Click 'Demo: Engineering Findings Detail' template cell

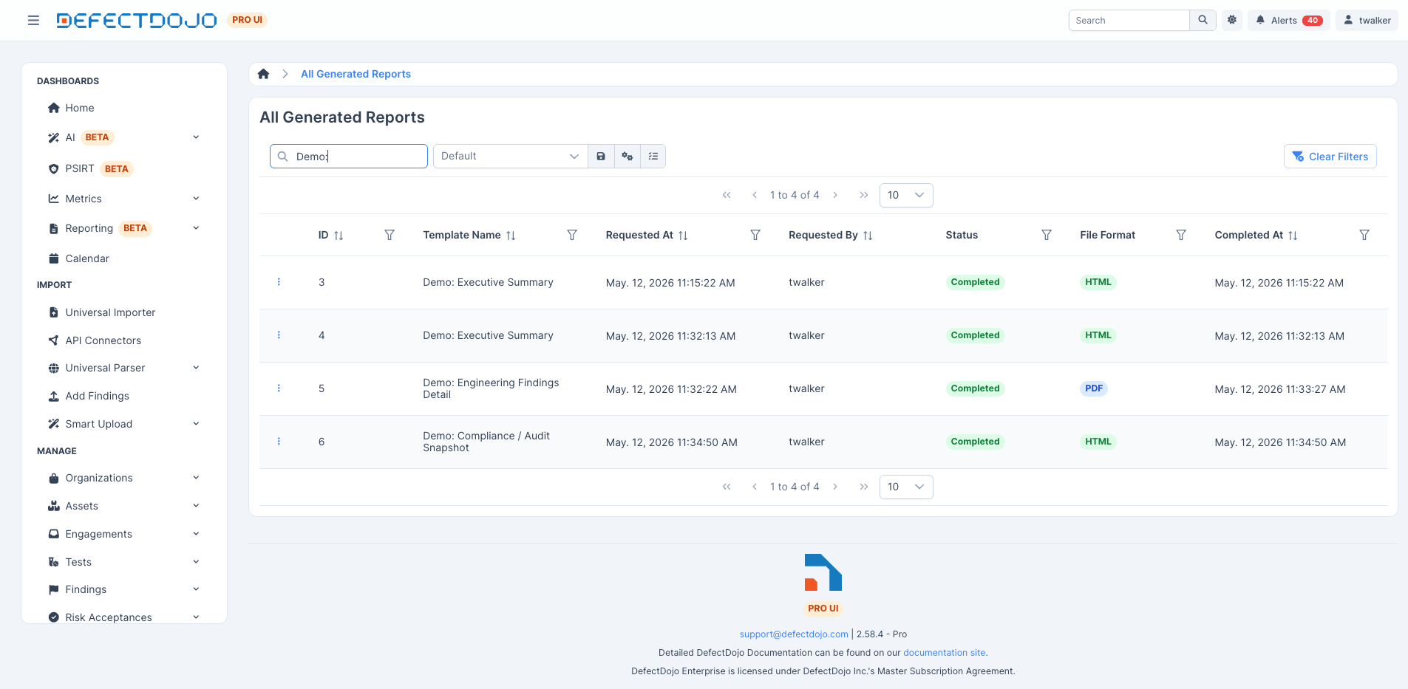491,388
